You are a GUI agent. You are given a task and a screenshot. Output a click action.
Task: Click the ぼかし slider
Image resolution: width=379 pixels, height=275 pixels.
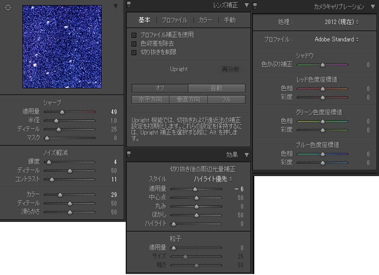click(x=196, y=215)
